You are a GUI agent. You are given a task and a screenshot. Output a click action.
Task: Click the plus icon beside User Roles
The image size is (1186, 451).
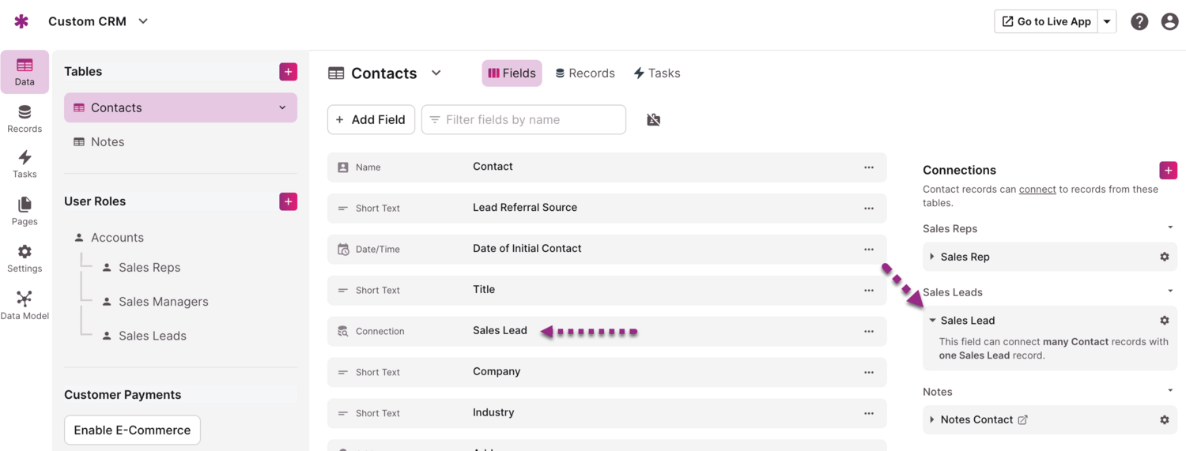point(288,201)
